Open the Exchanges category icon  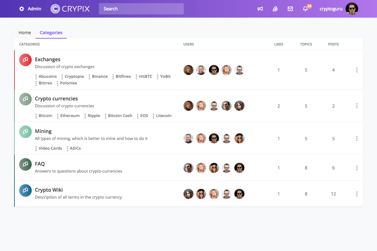coord(25,60)
